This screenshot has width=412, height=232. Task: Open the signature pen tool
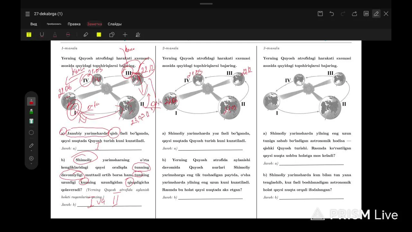(x=138, y=34)
